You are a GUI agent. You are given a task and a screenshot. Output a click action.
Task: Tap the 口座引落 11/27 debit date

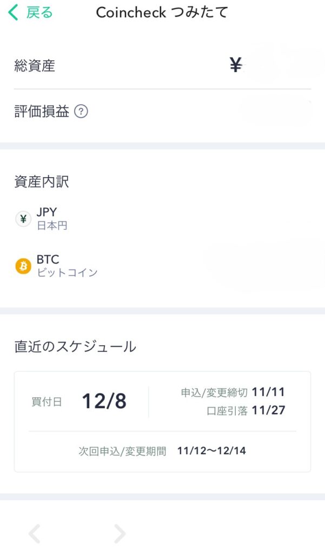click(246, 411)
